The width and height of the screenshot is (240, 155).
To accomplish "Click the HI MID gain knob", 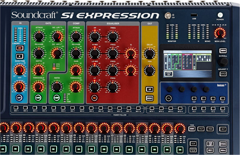I will point(95,53).
